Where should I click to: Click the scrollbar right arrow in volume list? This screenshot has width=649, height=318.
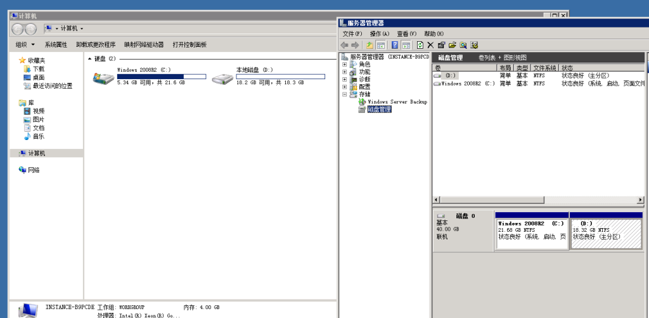click(641, 200)
